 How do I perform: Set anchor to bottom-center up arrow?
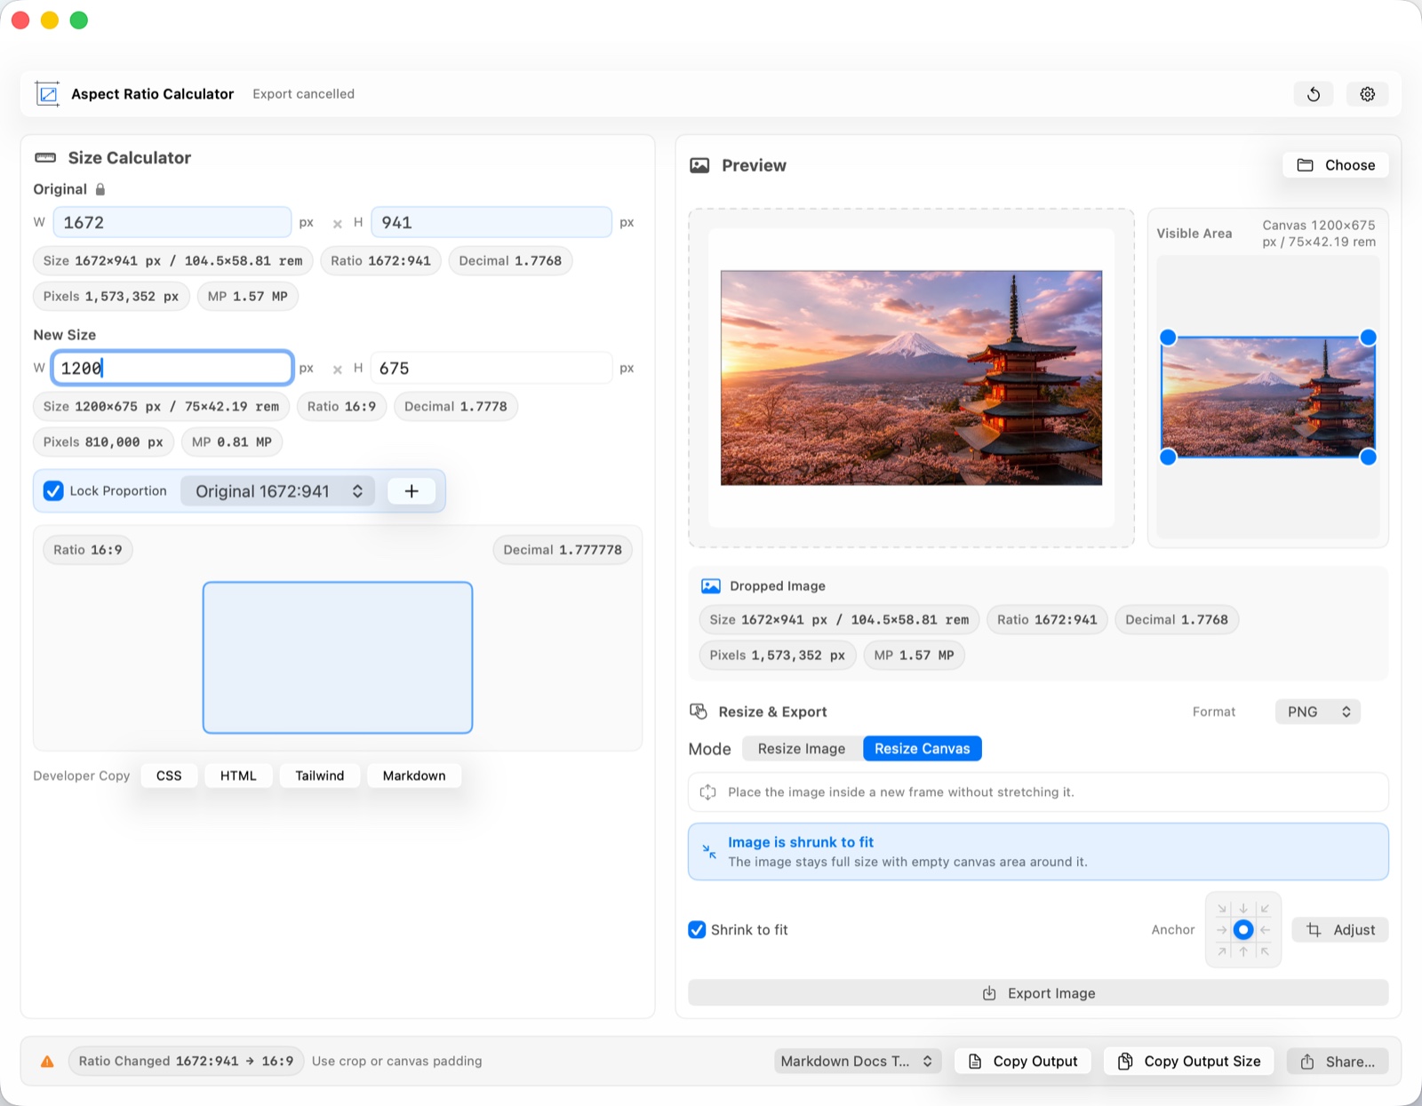tap(1243, 951)
